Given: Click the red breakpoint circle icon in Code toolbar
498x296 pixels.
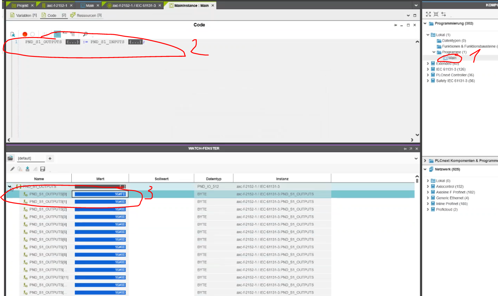Looking at the screenshot, I should [x=25, y=35].
